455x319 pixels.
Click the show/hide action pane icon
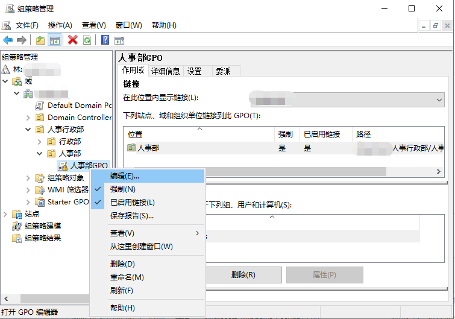click(x=119, y=40)
